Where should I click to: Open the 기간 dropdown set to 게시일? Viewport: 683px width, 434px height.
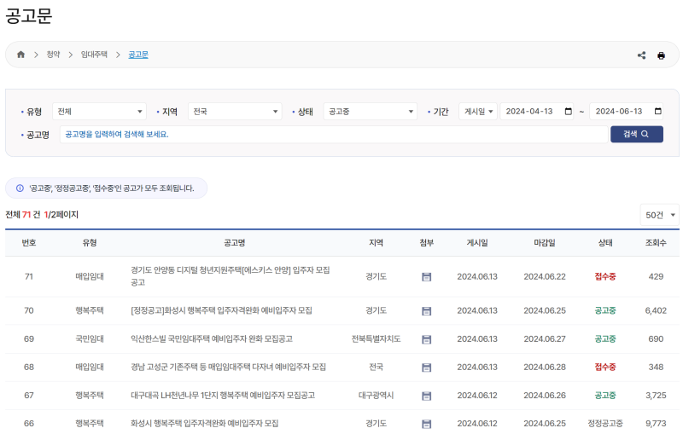pyautogui.click(x=478, y=112)
